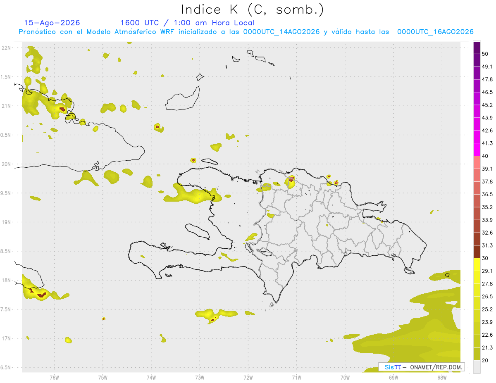This screenshot has width=496, height=383.
Task: Click the "69W" longitude label
Action: [x=393, y=378]
